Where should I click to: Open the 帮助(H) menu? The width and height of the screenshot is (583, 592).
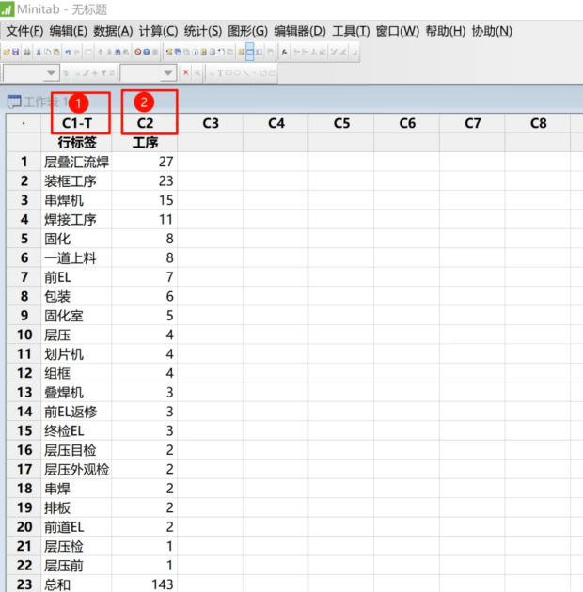[446, 31]
